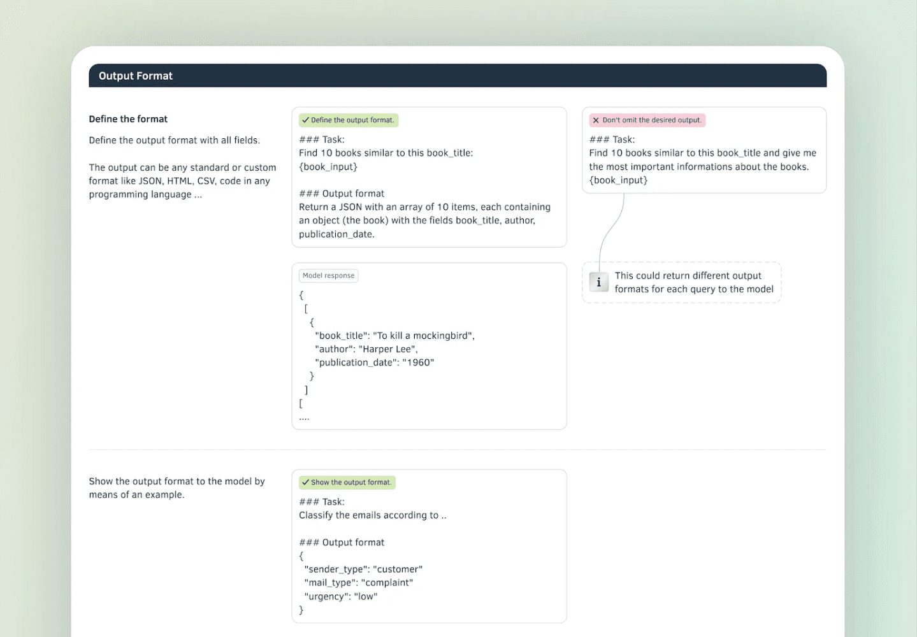
Task: Click the 'Output Format' header bar title
Action: tap(136, 76)
